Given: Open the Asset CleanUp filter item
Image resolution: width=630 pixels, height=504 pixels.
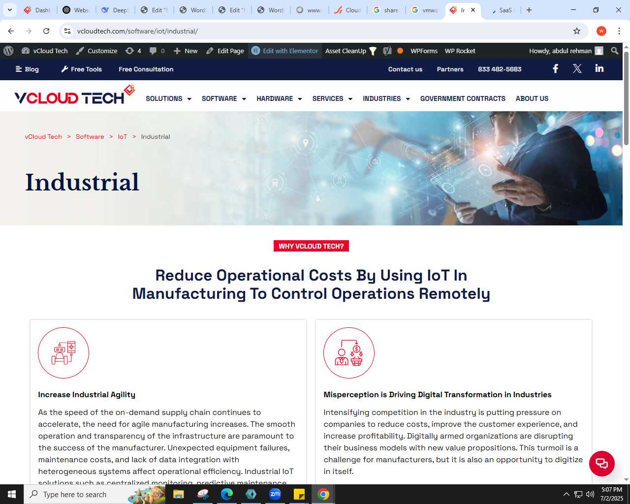Looking at the screenshot, I should pos(351,51).
